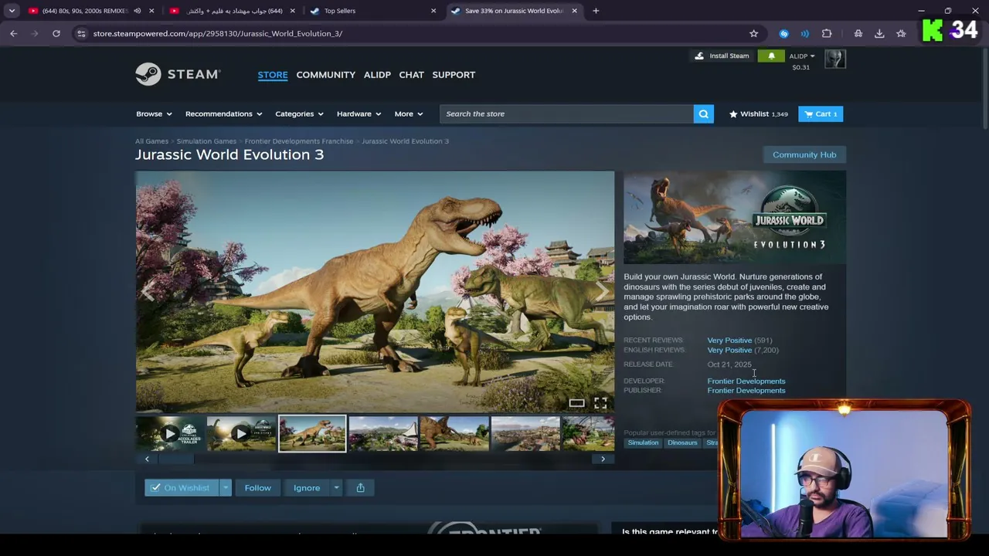The image size is (989, 556).
Task: Open the ALIDP user avatar
Action: pyautogui.click(x=835, y=59)
